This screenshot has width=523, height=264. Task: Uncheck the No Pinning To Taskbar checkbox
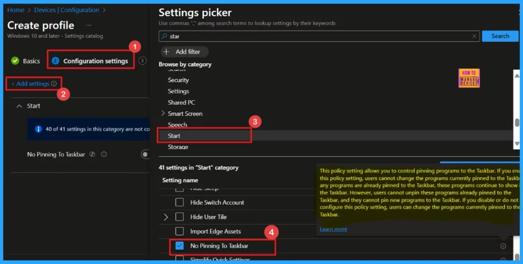pyautogui.click(x=179, y=246)
